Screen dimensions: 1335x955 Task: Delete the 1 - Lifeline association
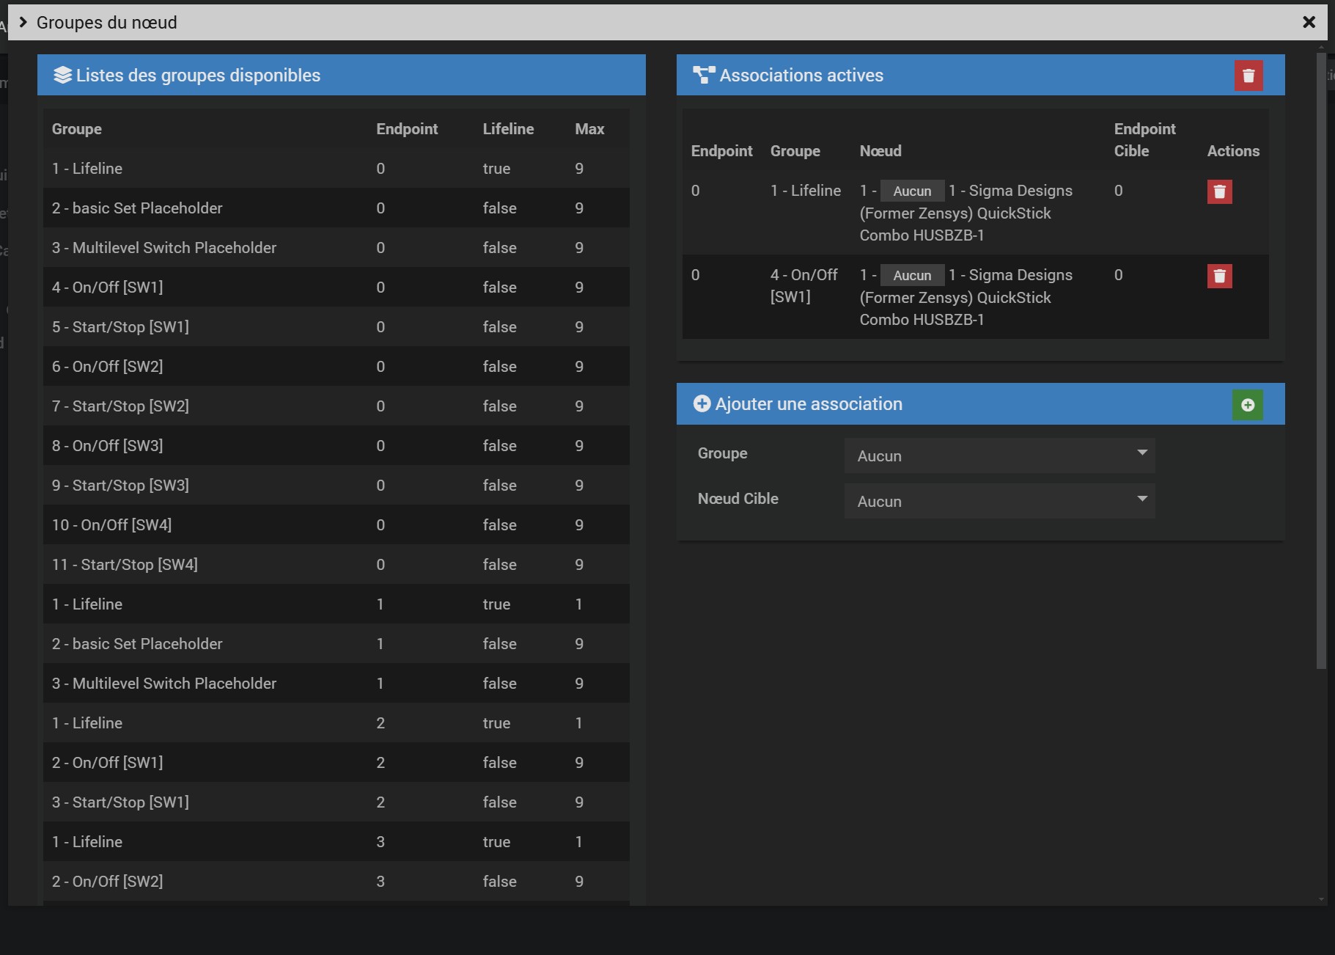point(1220,191)
